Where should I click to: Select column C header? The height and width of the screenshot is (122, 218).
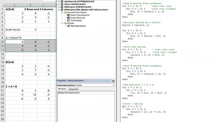click(x=43, y=5)
